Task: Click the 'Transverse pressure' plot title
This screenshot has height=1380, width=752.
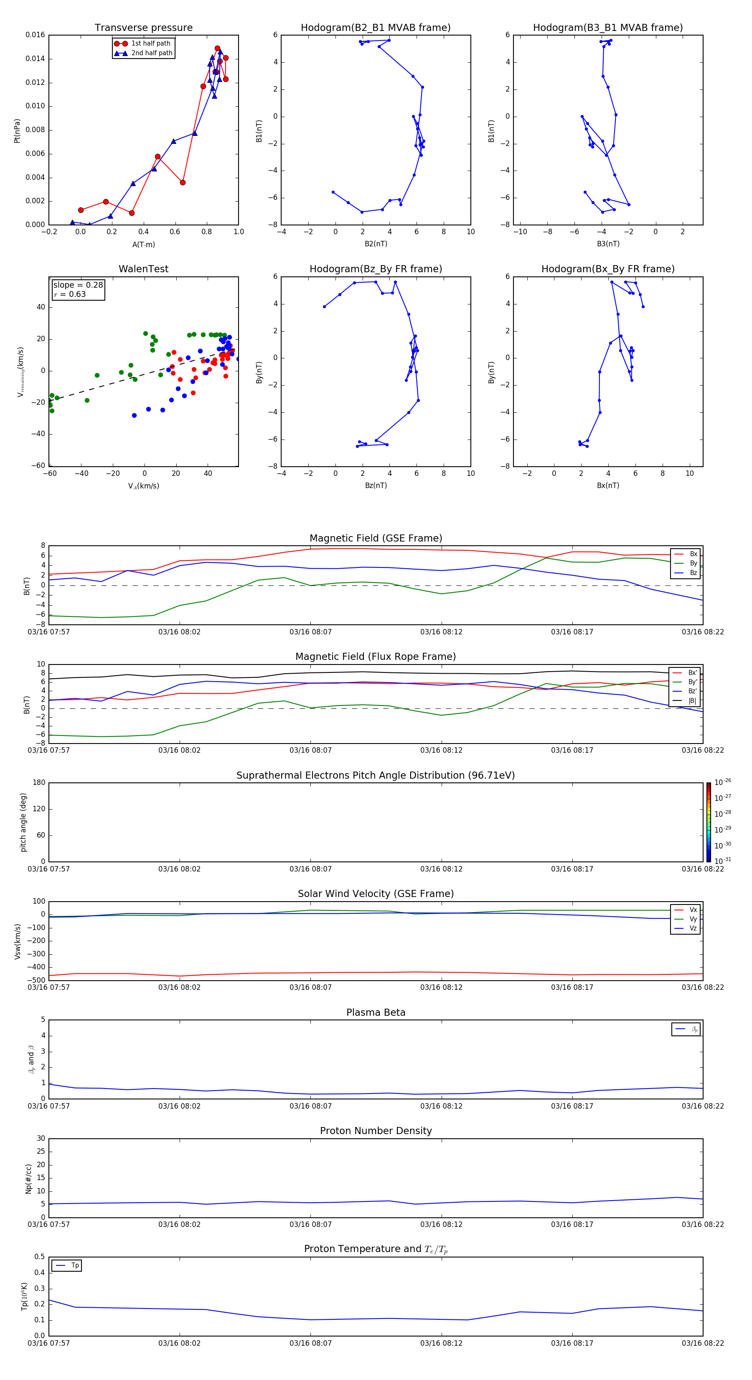Action: click(x=143, y=28)
